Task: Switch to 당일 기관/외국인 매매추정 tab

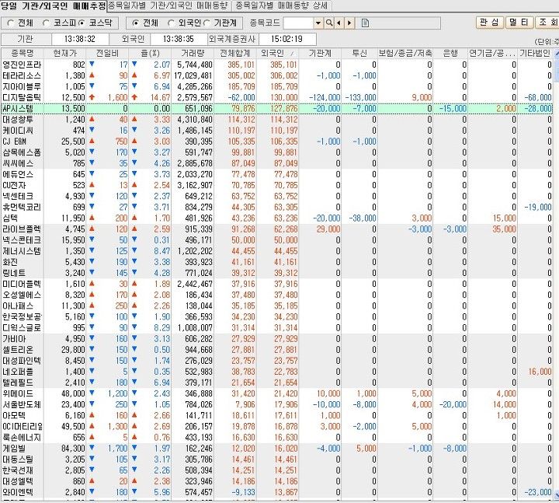Action: [x=53, y=5]
